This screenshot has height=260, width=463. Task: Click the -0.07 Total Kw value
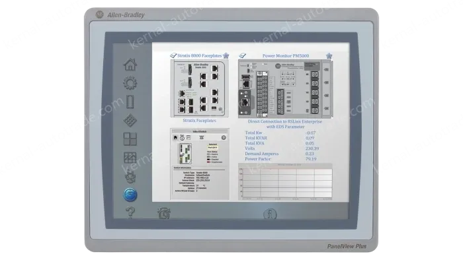[310, 133]
